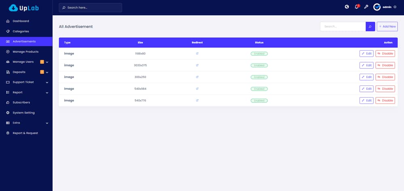Click Enabled status badge for 300x250 row
The image size is (404, 191).
259,77
